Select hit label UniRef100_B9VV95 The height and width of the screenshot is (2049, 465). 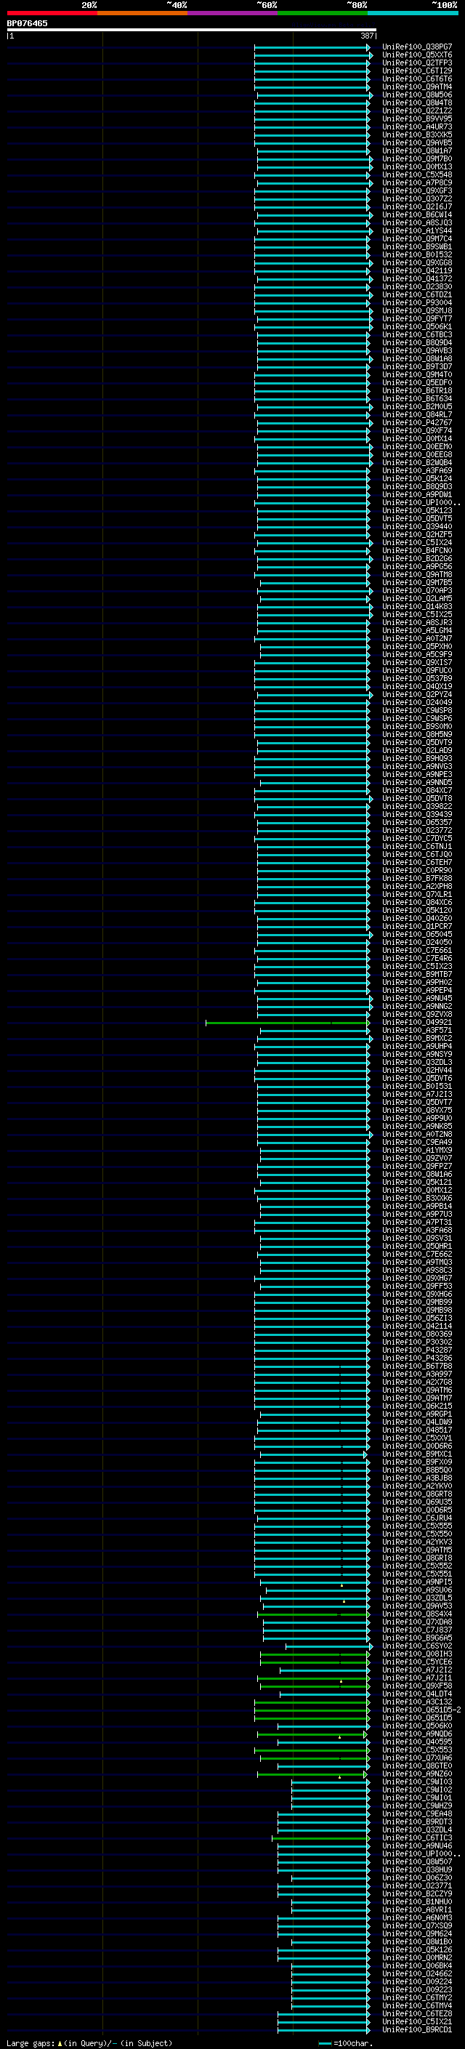pos(417,118)
